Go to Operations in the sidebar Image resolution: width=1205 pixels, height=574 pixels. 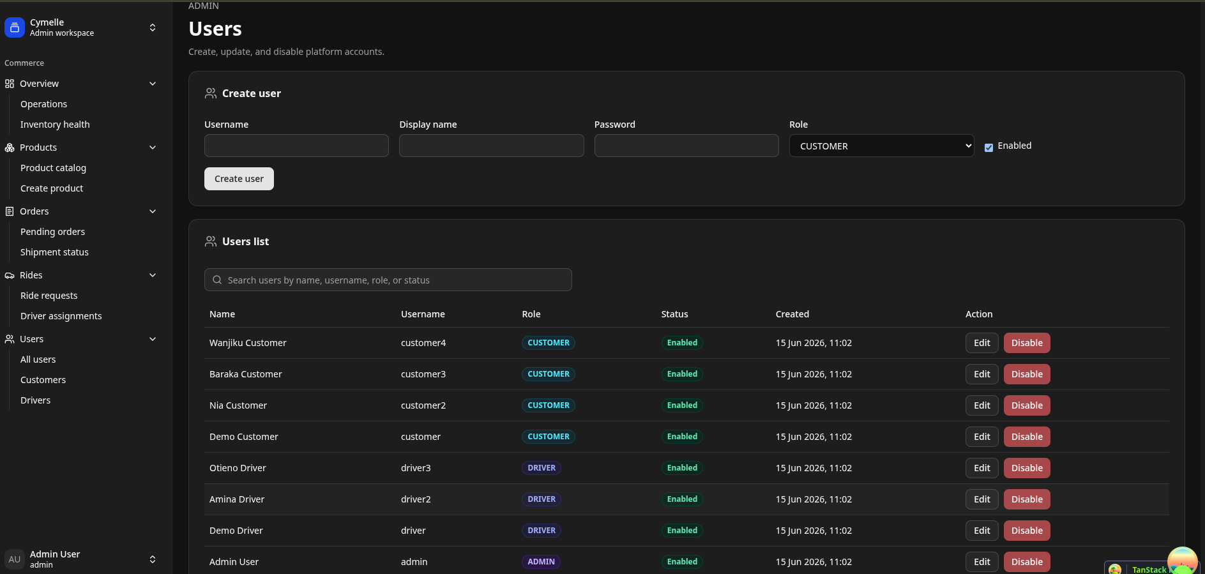(43, 104)
